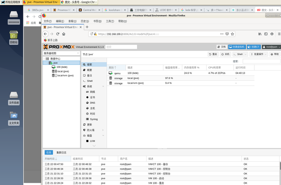Open DNS settings entry
This screenshot has height=185, width=281.
coord(94,103)
